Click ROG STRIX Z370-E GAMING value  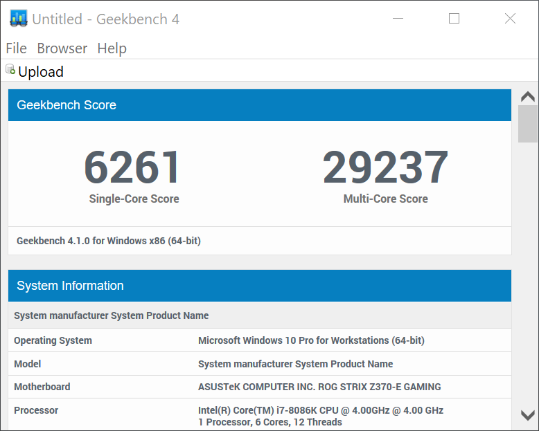pos(319,387)
